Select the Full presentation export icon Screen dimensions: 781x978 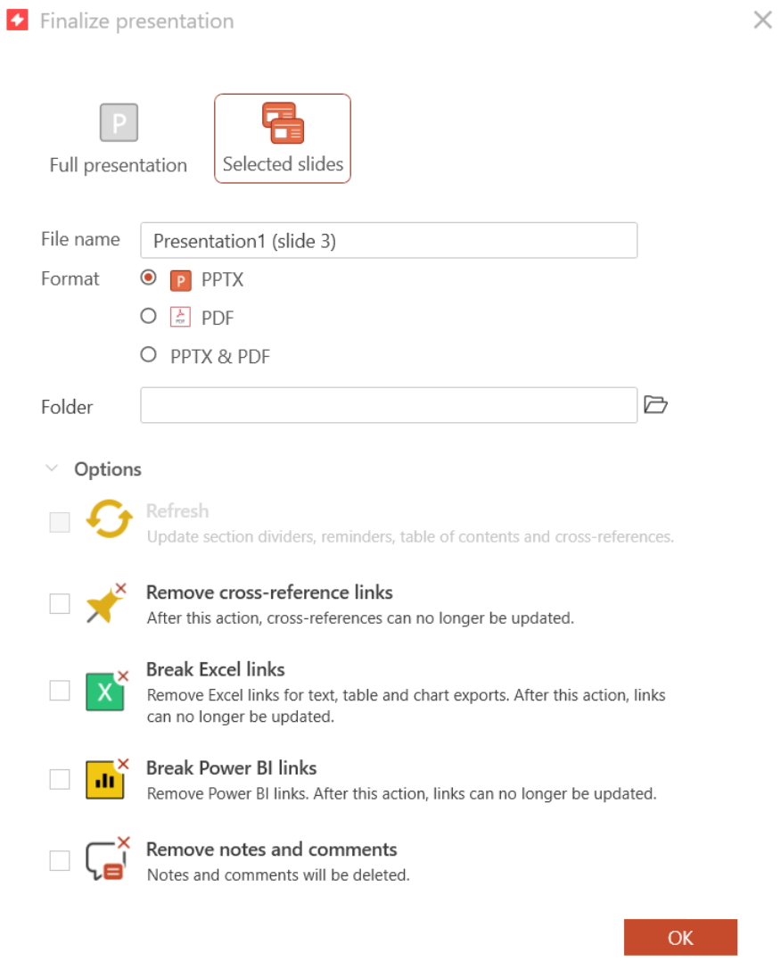[x=117, y=122]
